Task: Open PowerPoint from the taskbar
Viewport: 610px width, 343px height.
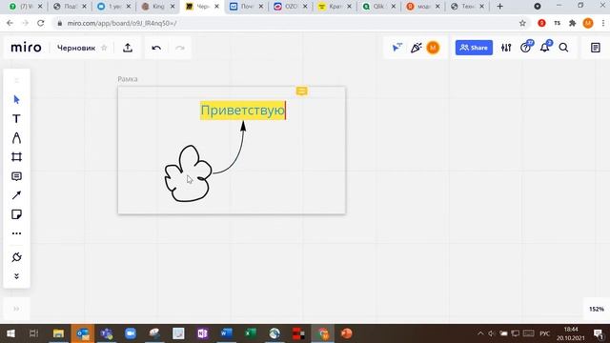Action: click(347, 333)
